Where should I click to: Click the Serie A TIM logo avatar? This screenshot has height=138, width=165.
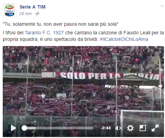pyautogui.click(x=10, y=10)
